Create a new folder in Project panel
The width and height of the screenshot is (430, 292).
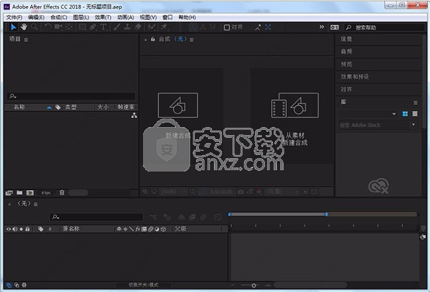pyautogui.click(x=19, y=193)
